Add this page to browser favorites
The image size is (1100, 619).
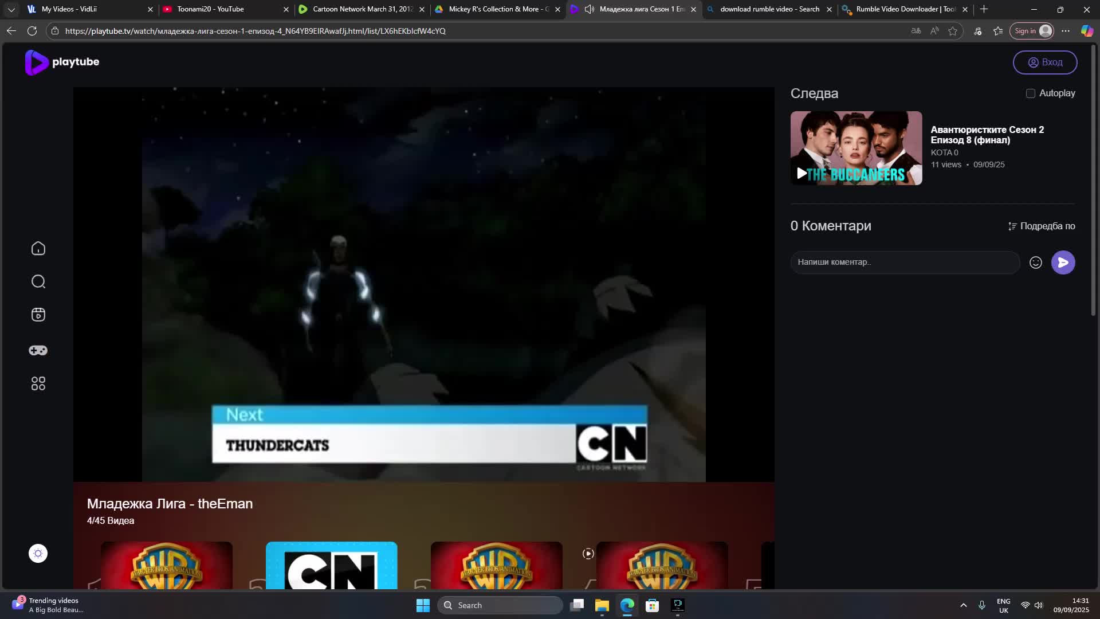[953, 31]
